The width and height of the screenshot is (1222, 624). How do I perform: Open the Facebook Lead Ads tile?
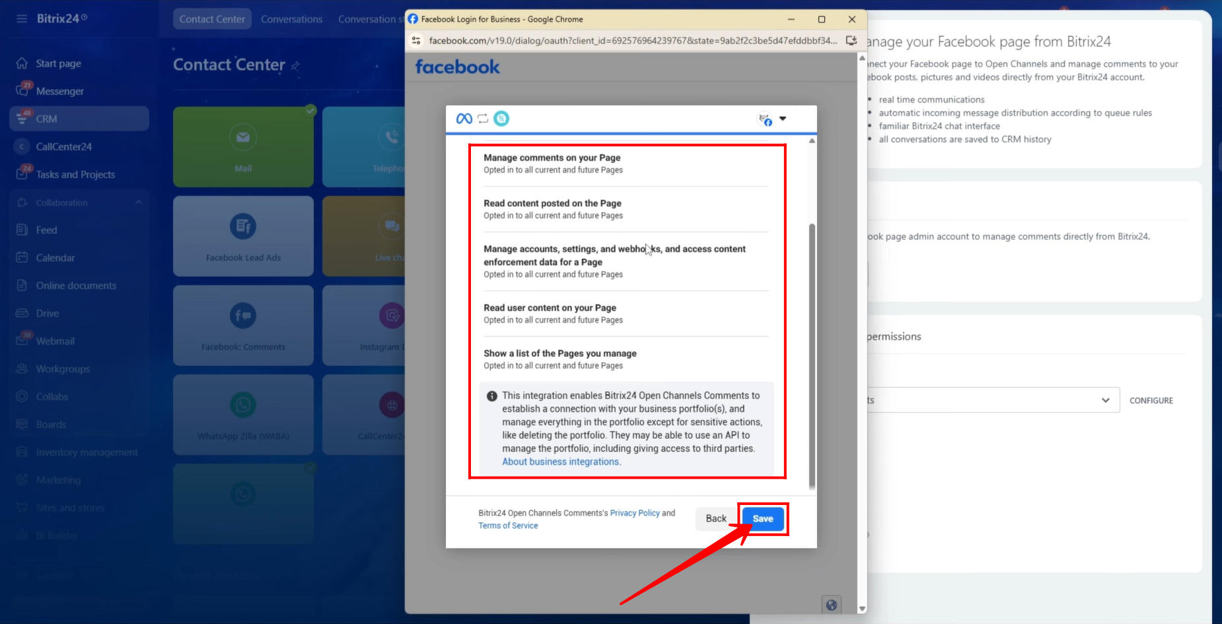pyautogui.click(x=243, y=236)
